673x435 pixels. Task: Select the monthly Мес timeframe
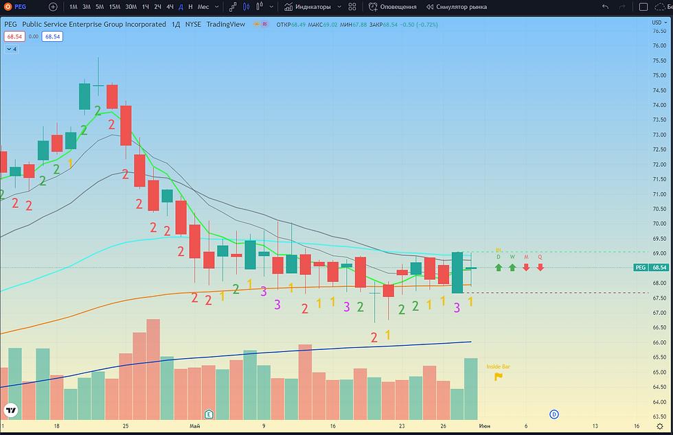[203, 7]
